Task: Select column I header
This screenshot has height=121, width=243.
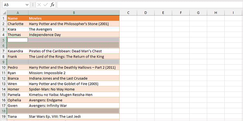Action: (233, 13)
